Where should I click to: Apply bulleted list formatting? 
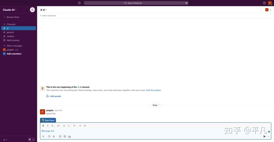pyautogui.click(x=69, y=125)
